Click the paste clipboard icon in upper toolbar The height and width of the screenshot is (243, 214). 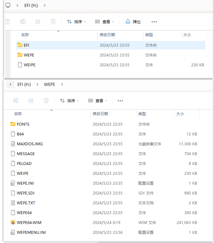pyautogui.click(x=8, y=22)
